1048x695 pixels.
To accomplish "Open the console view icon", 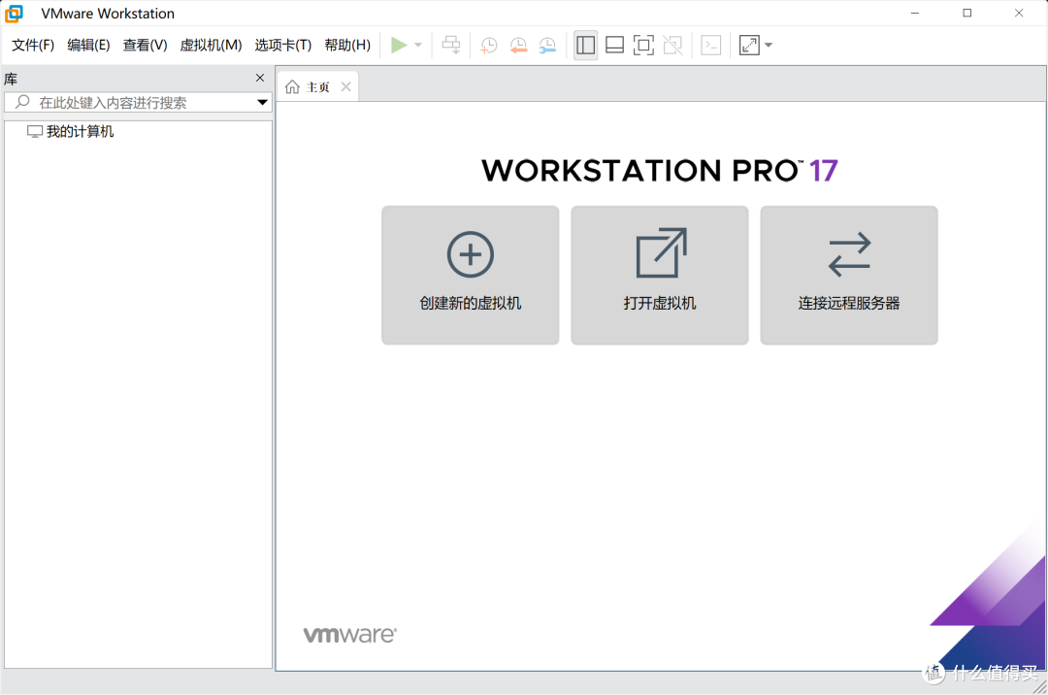I will click(710, 45).
